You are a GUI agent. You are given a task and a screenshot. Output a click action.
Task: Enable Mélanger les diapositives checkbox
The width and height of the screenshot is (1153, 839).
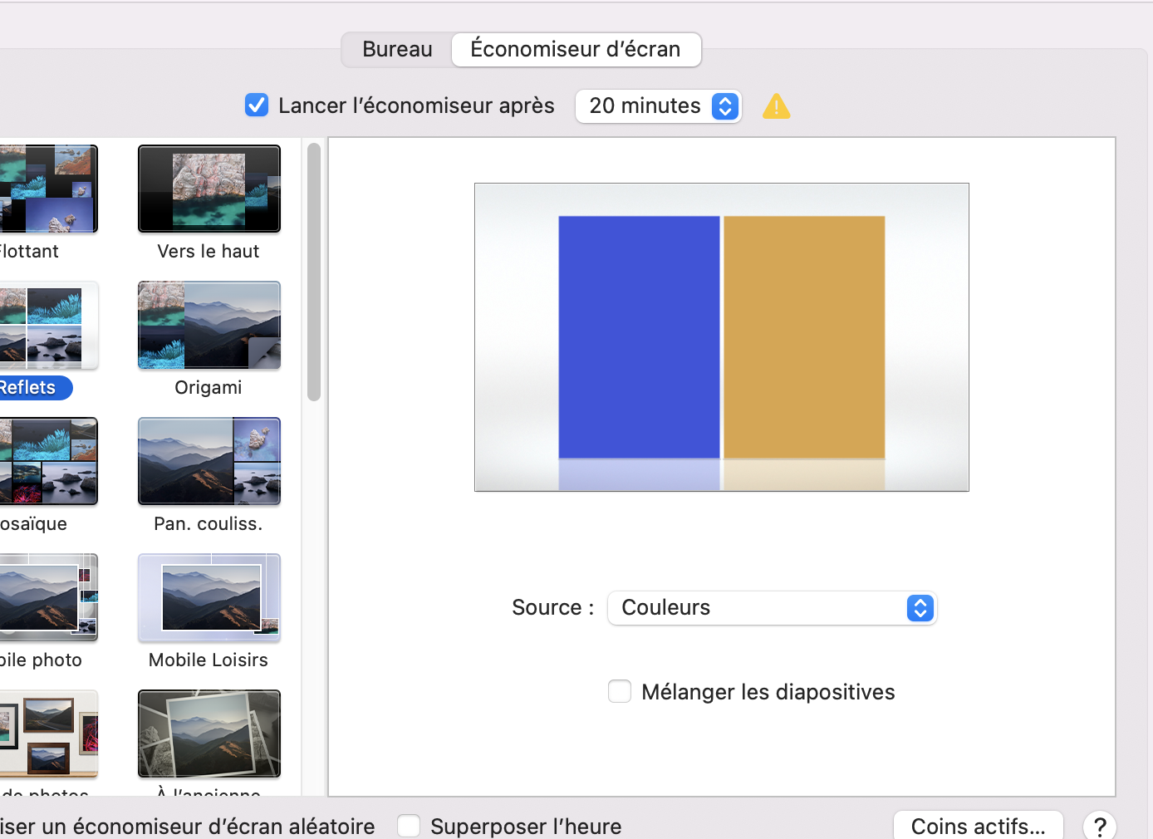(x=620, y=691)
